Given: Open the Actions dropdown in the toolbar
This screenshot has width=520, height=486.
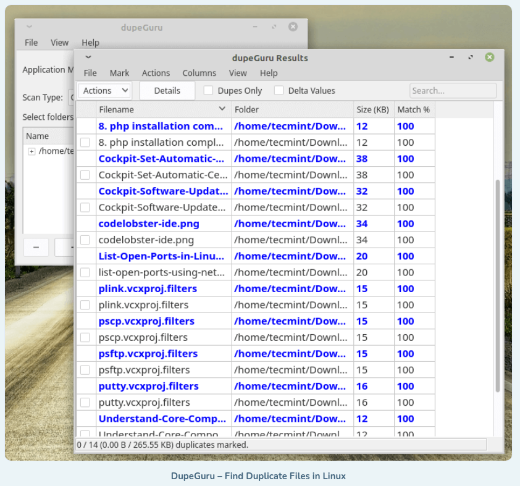Looking at the screenshot, I should pyautogui.click(x=104, y=90).
